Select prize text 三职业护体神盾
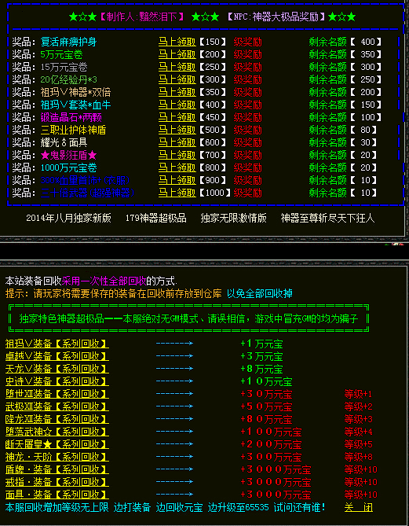 click(x=73, y=131)
